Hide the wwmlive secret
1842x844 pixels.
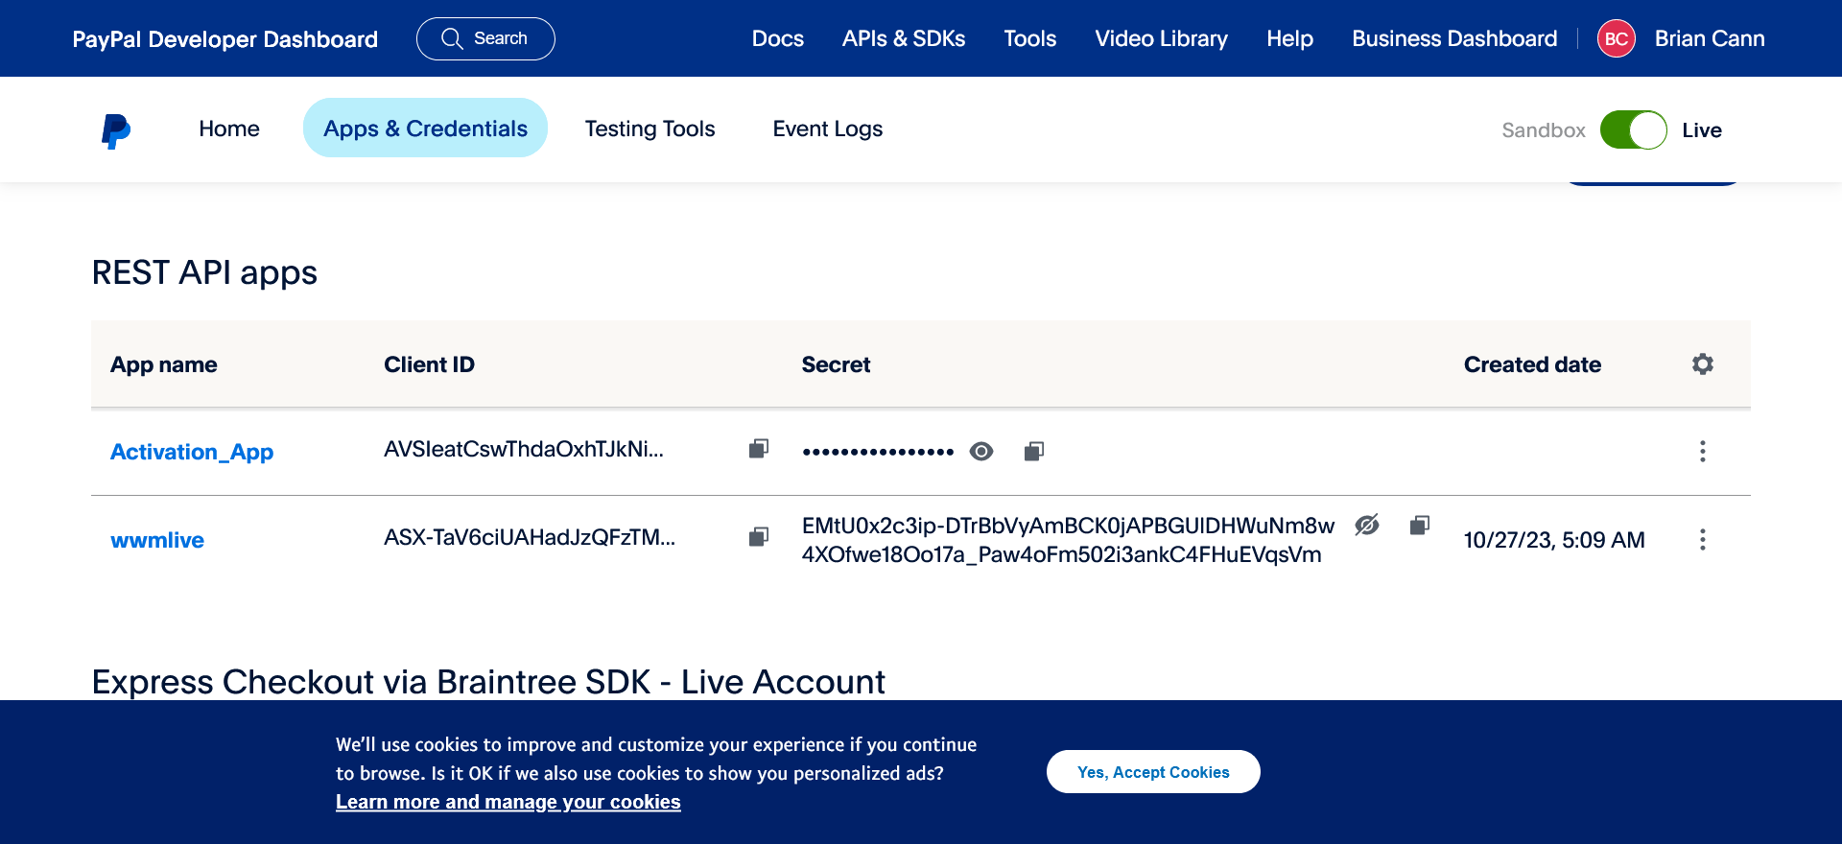1367,525
